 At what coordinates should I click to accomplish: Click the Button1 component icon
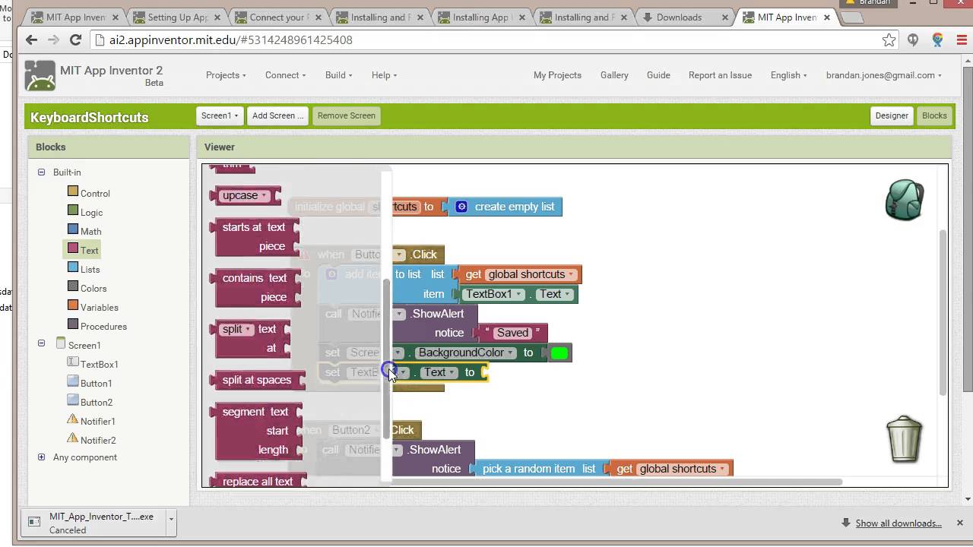(x=73, y=381)
